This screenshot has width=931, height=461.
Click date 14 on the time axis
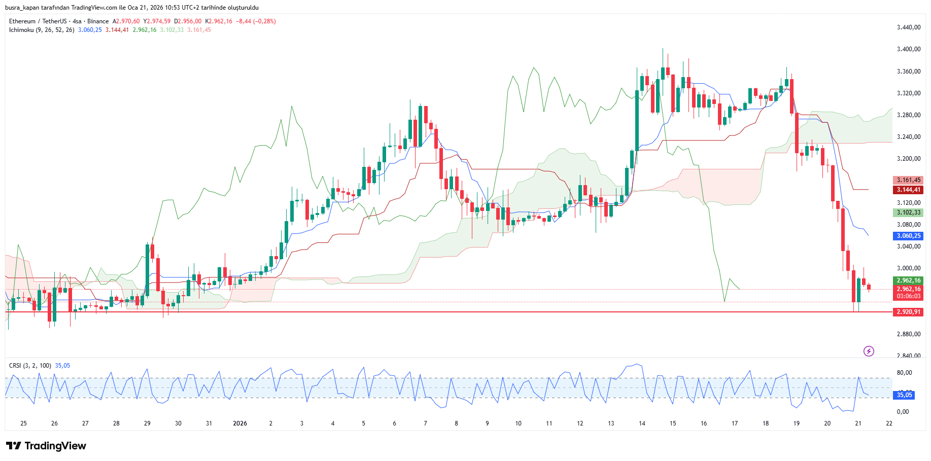coord(642,423)
